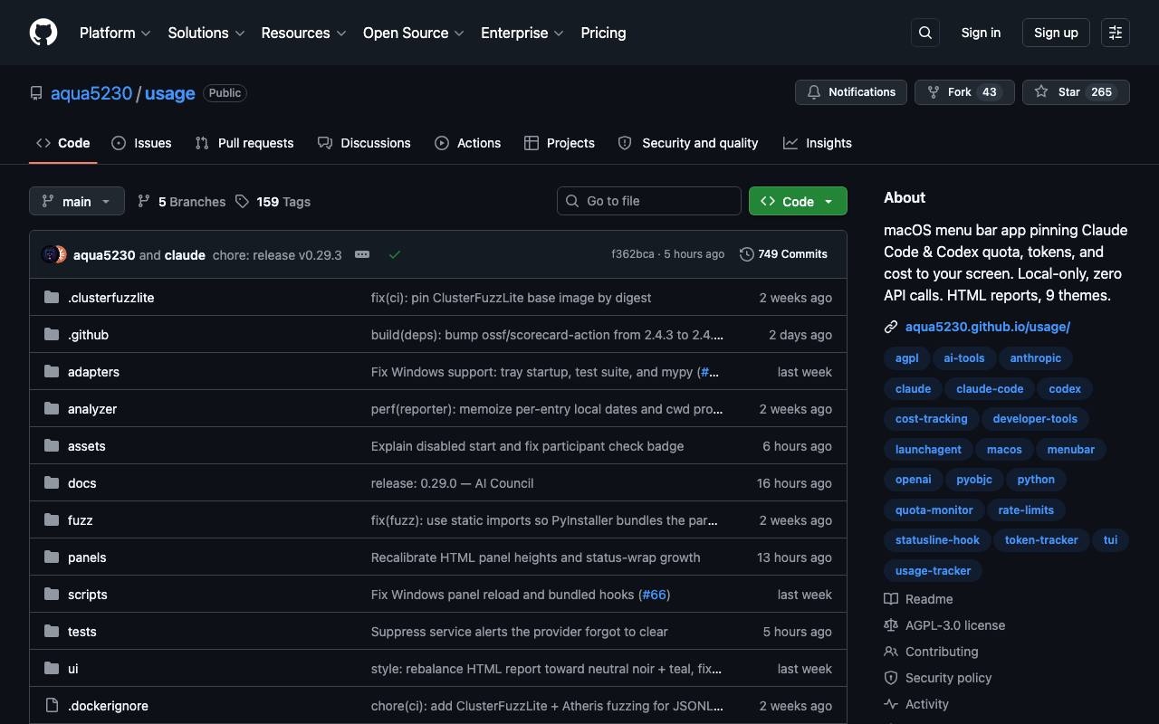The height and width of the screenshot is (724, 1159).
Task: Open the .clusterfuzzlite folder icon
Action: [52, 297]
